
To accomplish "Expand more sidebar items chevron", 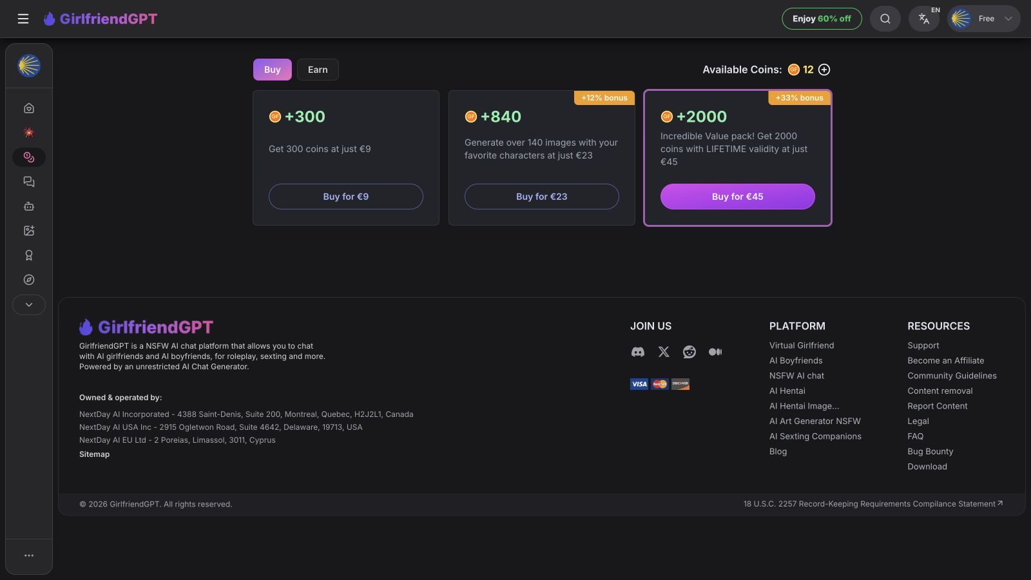I will tap(29, 305).
